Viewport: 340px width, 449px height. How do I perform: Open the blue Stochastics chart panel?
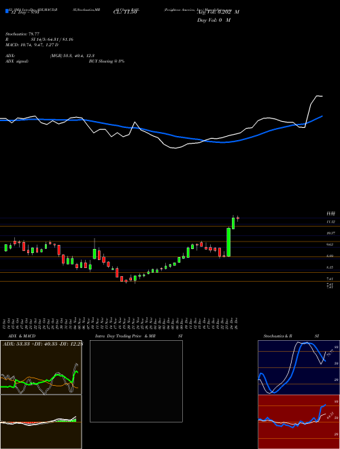click(299, 367)
